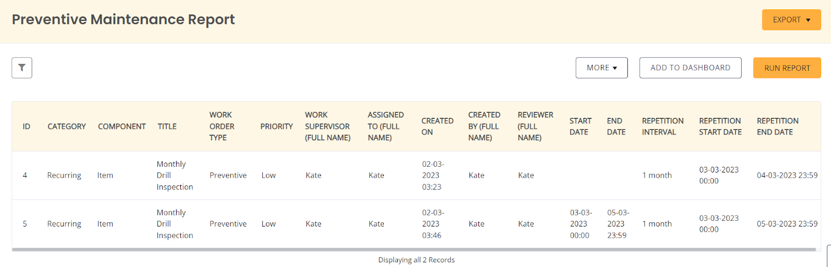The image size is (831, 267).
Task: Sort by ID column header
Action: tap(26, 126)
